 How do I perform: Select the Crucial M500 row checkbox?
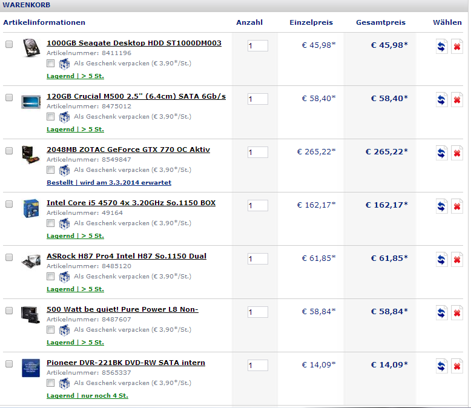tap(9, 97)
